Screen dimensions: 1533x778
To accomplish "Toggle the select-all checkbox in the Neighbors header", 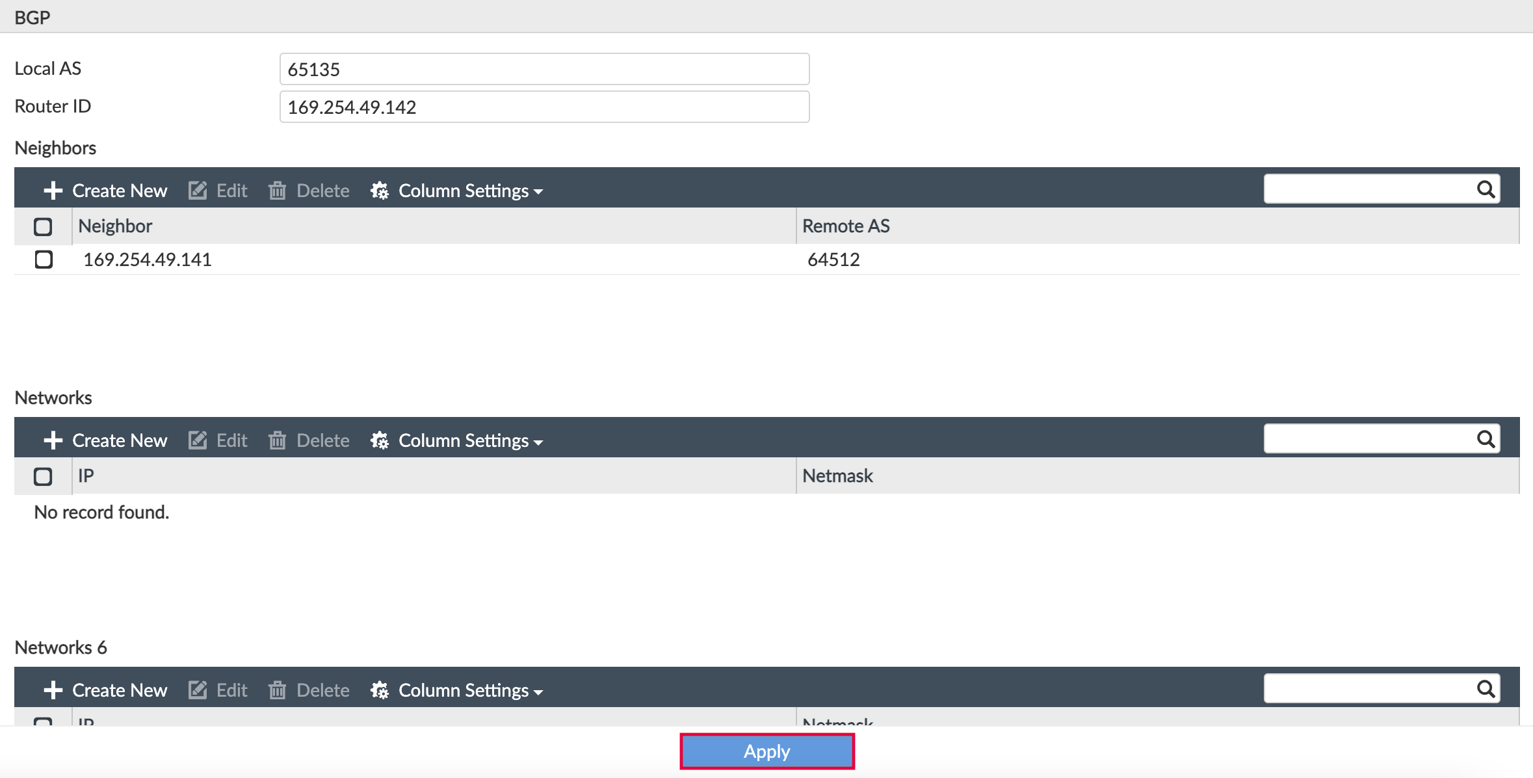I will [x=43, y=226].
